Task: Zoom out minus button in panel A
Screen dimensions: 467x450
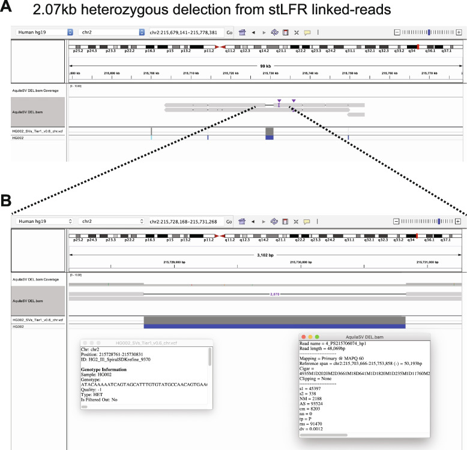Action: pyautogui.click(x=397, y=32)
